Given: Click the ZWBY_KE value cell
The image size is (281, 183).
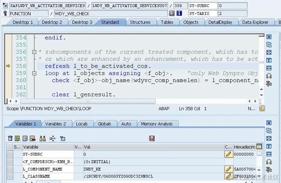Looking at the screenshot, I should [153, 169].
